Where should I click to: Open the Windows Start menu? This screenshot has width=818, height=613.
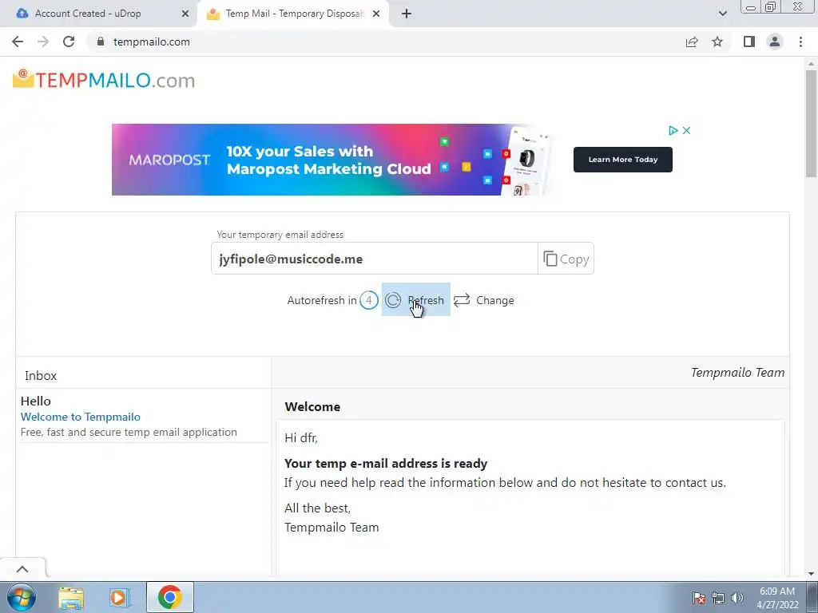point(22,597)
